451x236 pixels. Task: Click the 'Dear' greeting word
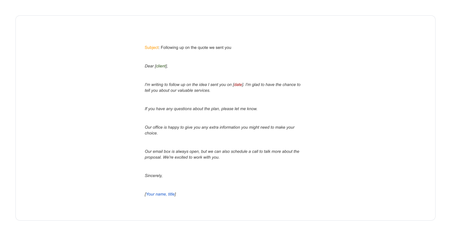coord(149,66)
